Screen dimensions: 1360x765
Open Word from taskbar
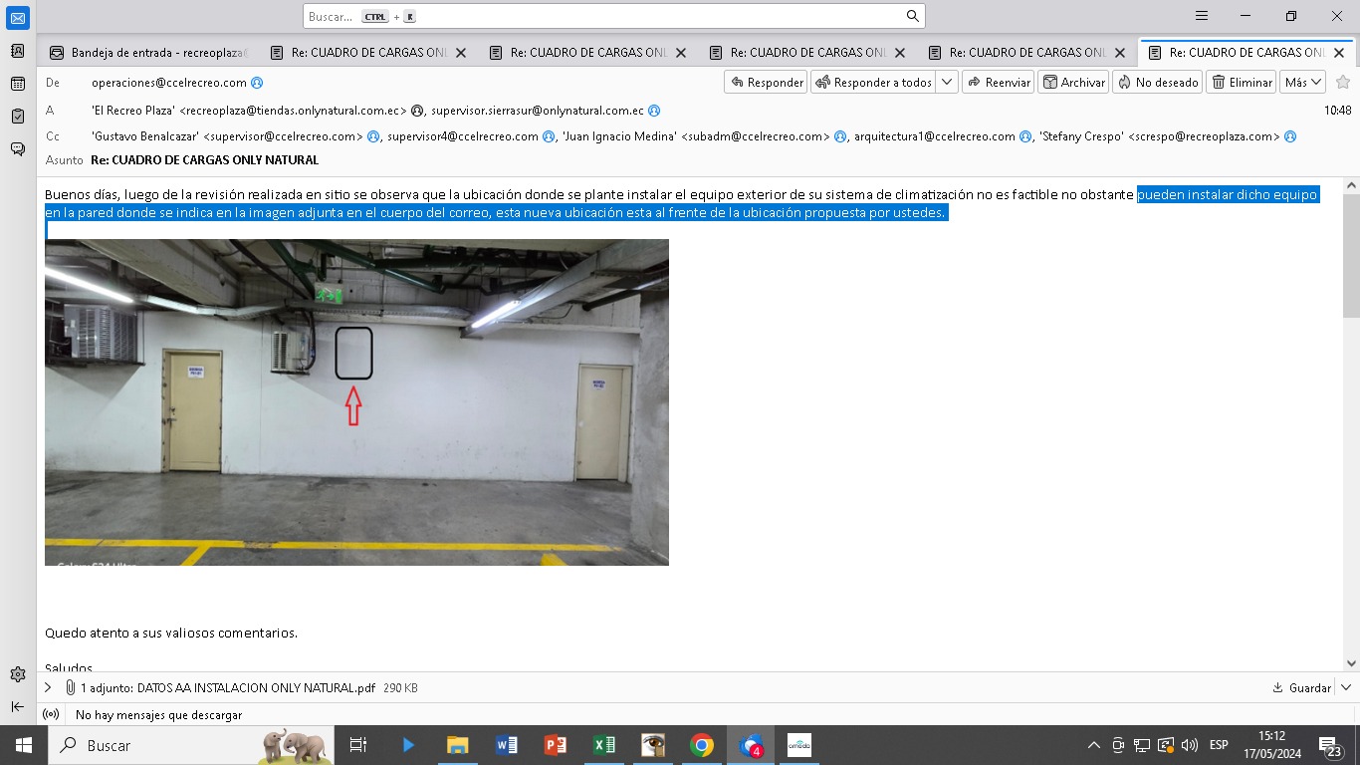click(x=506, y=745)
